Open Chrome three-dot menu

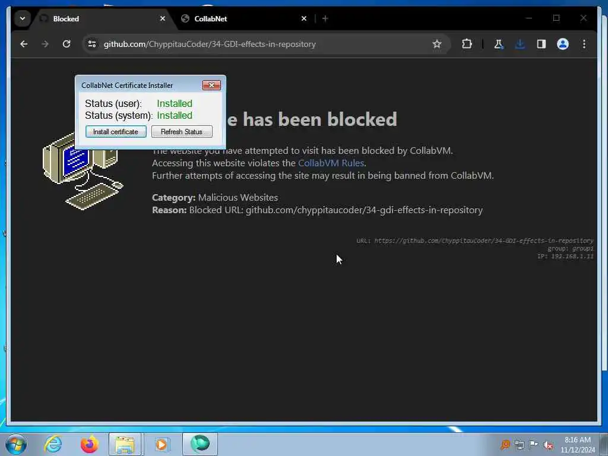pos(584,44)
